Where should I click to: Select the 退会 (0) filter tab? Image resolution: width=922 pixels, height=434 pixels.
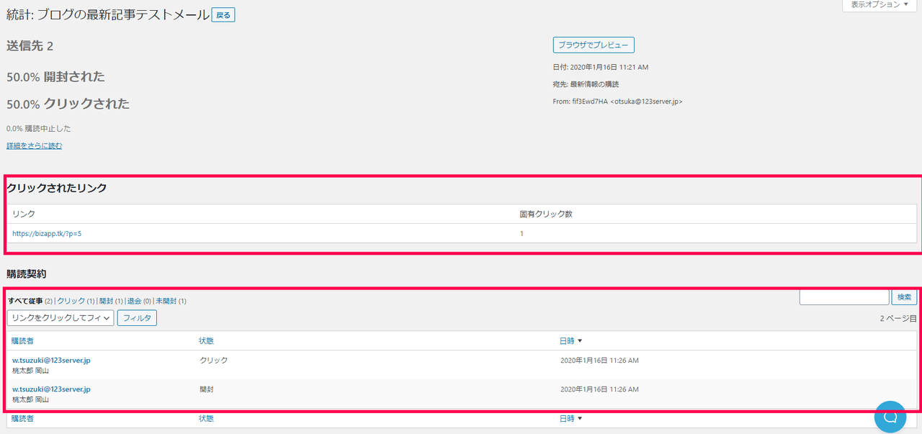(x=139, y=301)
